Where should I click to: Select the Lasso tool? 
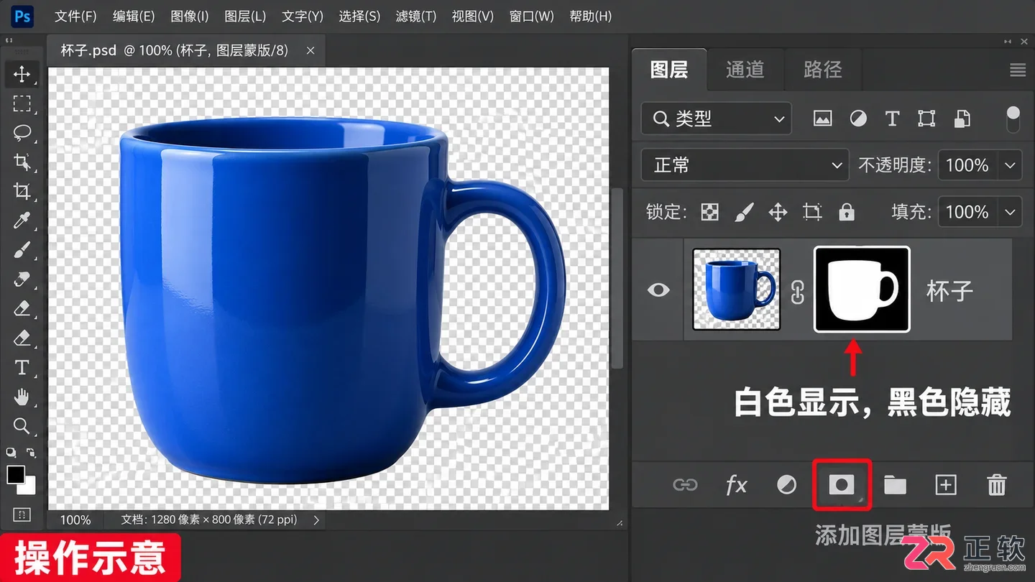22,133
